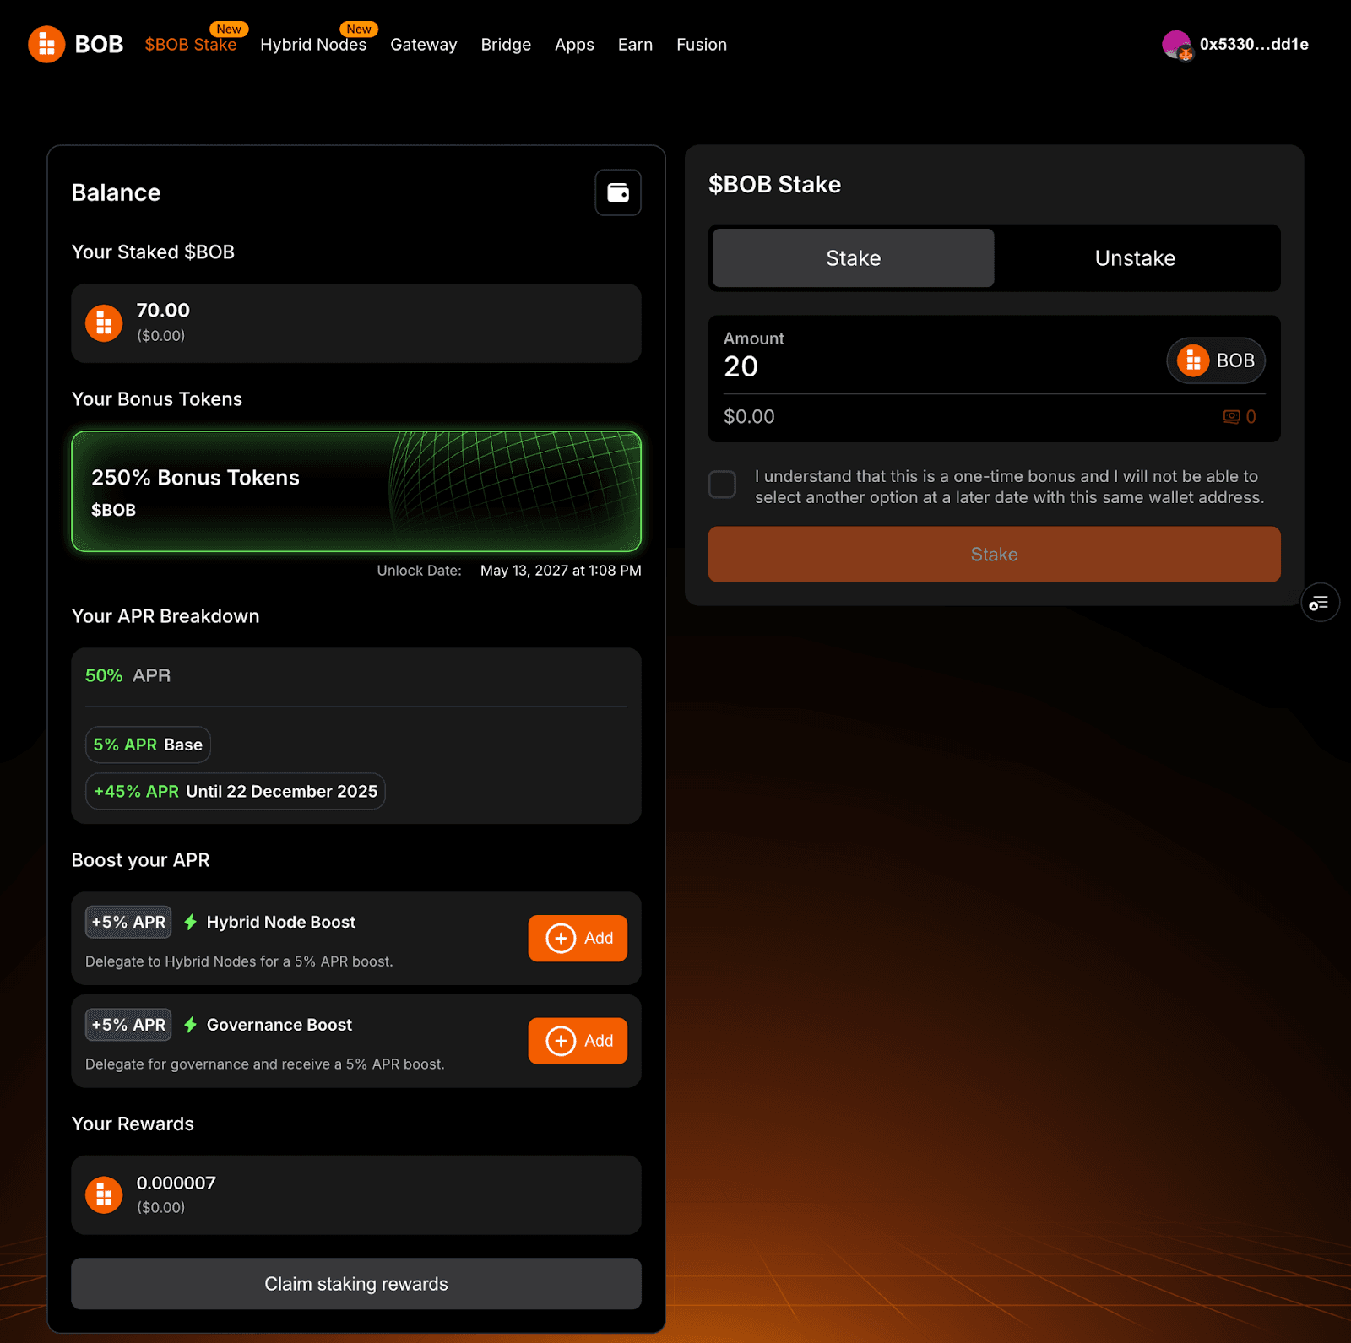Open wallet address 0x5330...dd1e menu
Screen dimensions: 1351x1343
click(1253, 45)
